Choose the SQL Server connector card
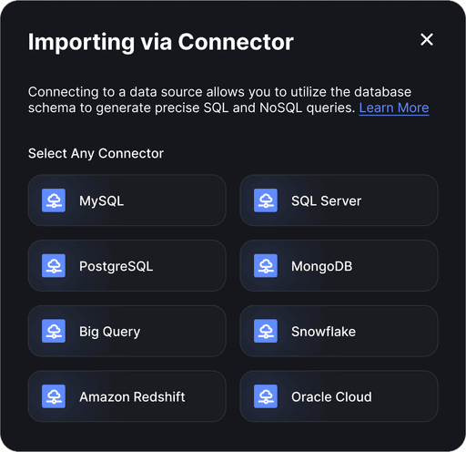 coord(339,200)
